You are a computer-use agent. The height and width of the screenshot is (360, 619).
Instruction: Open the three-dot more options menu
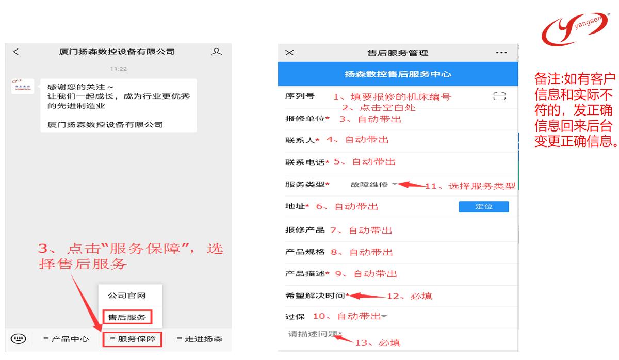(x=501, y=53)
